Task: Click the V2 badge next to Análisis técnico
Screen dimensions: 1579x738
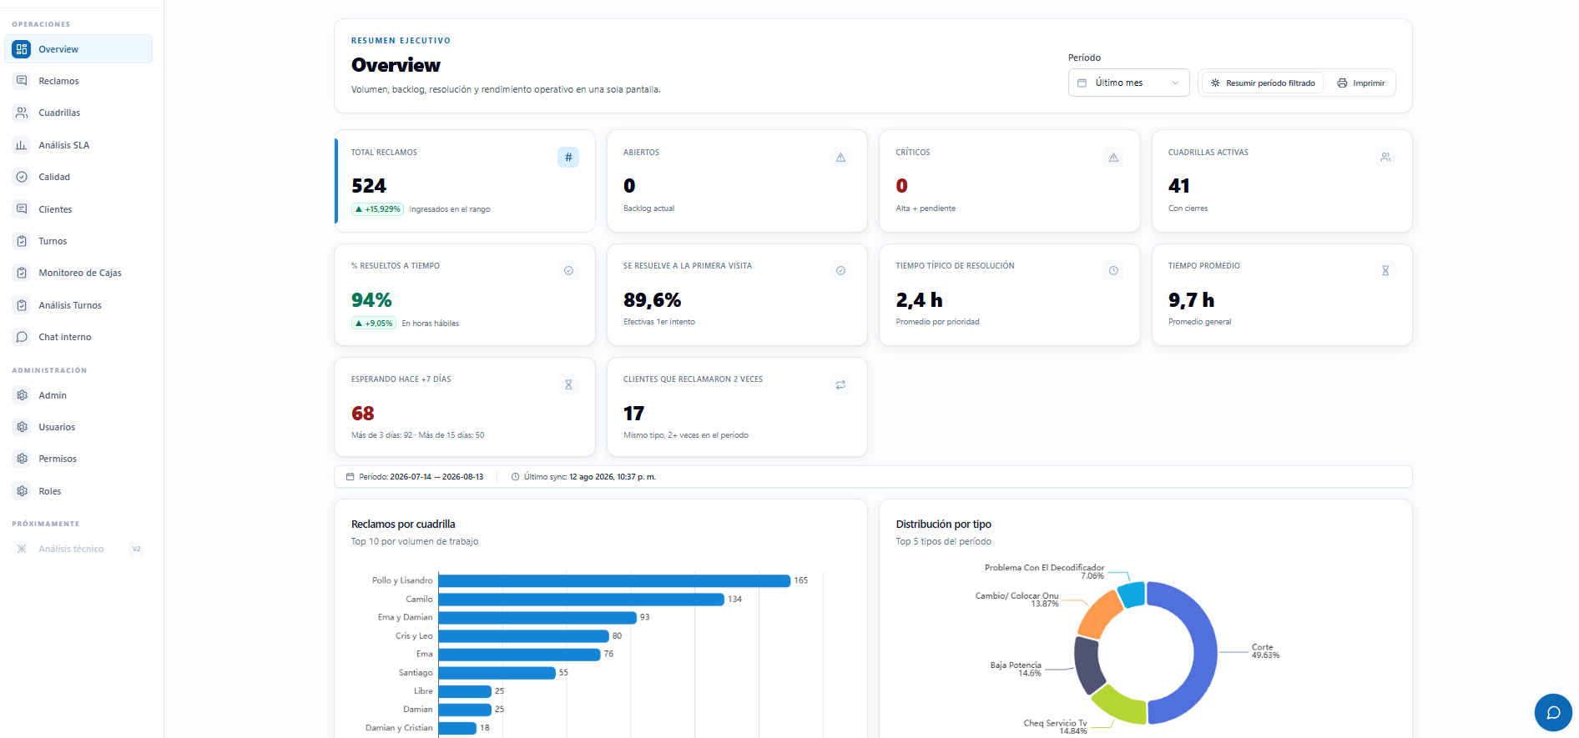Action: tap(137, 549)
